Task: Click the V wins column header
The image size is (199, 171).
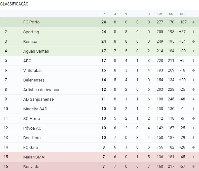Action: [x=126, y=14]
